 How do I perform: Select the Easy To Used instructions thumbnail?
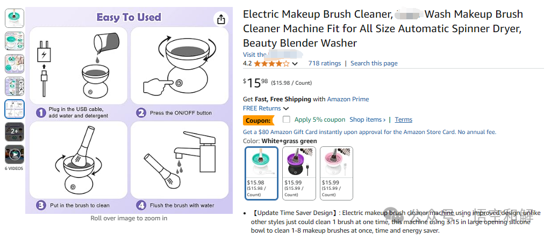[15, 109]
